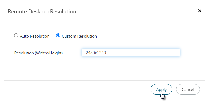Discard changes with the Cancel button
This screenshot has height=104, width=209.
188,89
